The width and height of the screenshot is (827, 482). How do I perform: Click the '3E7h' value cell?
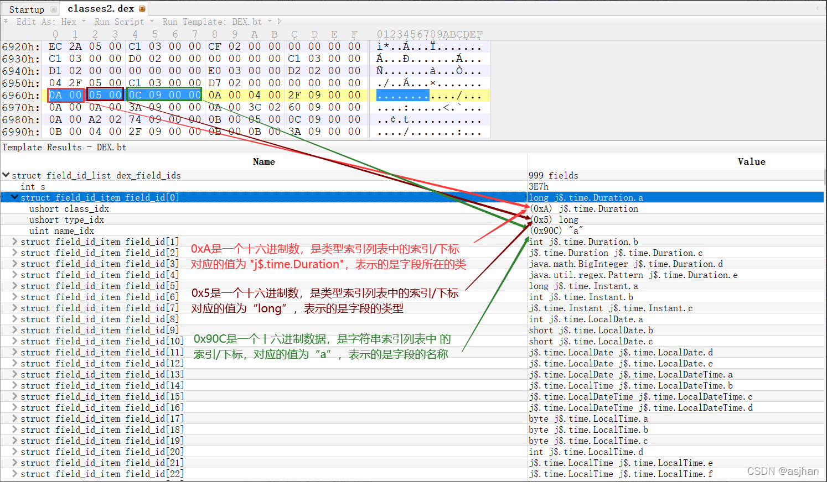538,186
